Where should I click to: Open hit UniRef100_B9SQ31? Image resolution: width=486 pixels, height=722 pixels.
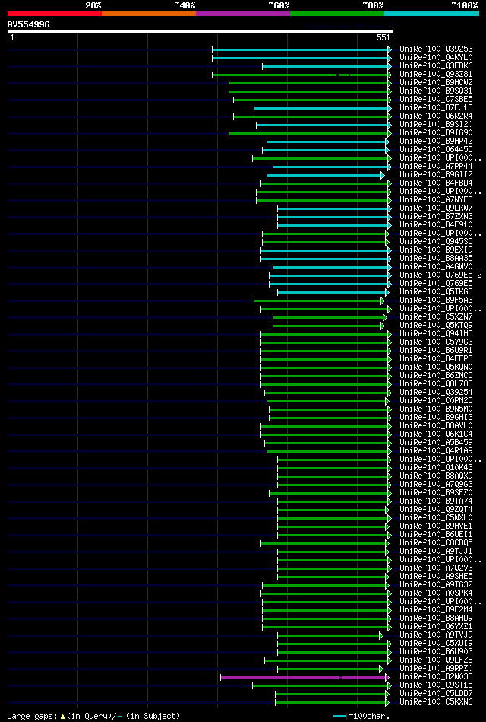437,91
